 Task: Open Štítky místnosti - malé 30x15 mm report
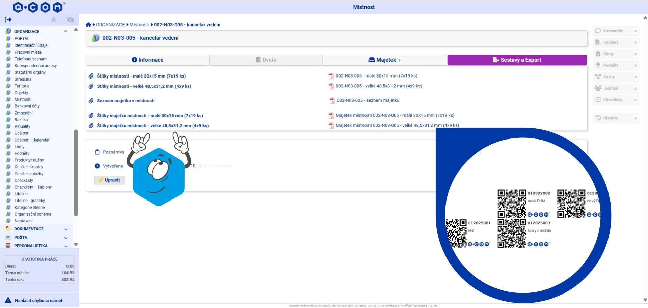[141, 76]
